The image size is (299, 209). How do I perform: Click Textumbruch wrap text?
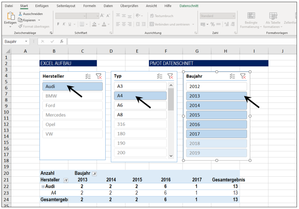161,16
